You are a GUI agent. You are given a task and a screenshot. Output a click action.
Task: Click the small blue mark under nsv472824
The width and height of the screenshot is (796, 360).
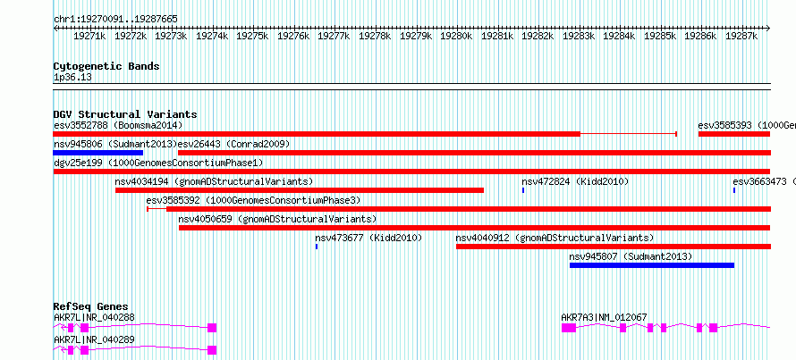[x=523, y=190]
